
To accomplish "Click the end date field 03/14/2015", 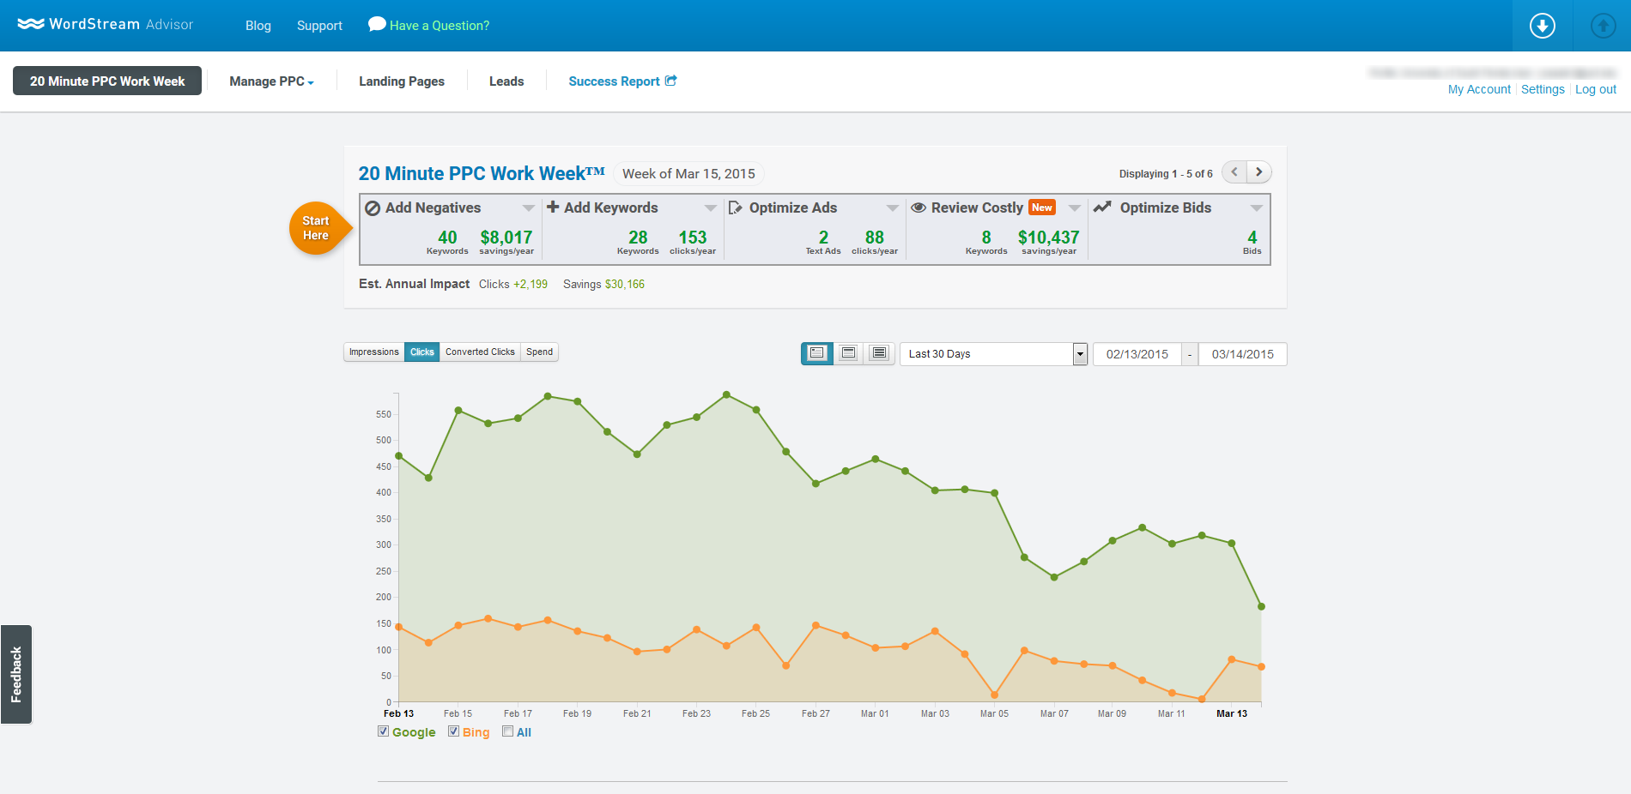I will click(x=1242, y=354).
